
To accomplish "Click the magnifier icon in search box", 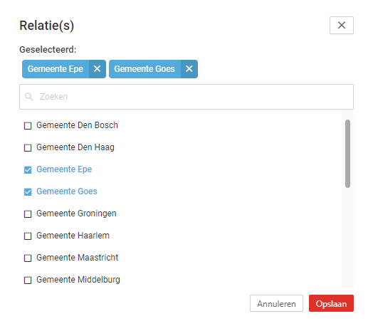I will (29, 97).
